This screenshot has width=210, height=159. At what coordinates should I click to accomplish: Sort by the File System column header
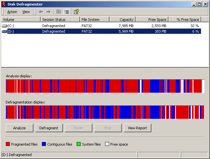tap(95, 20)
